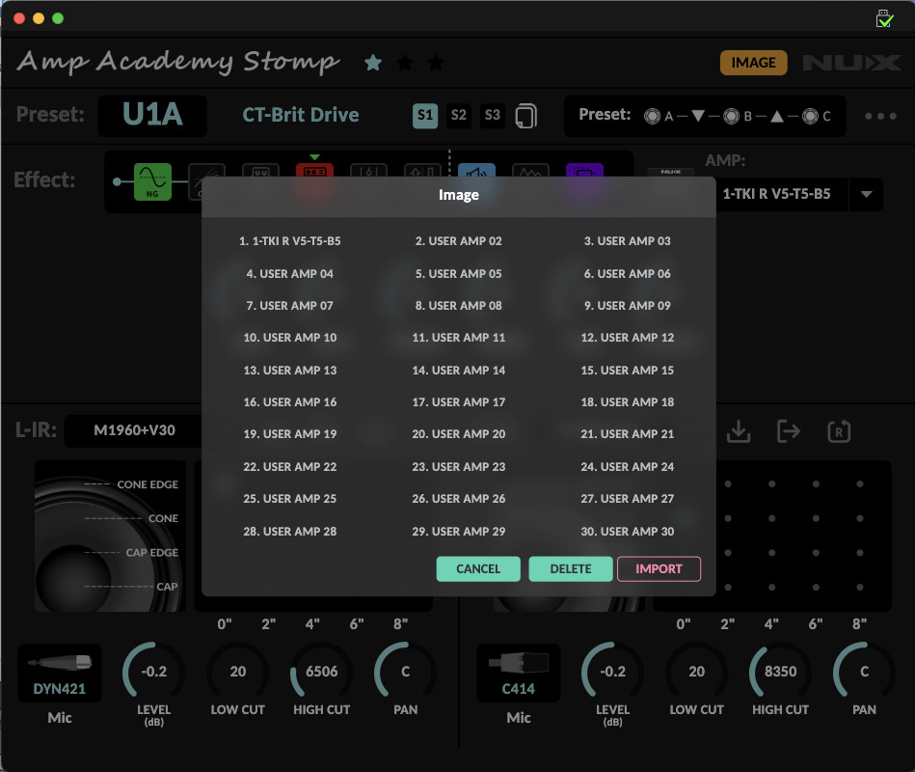Viewport: 915px width, 772px height.
Task: Click the CANCEL button in Image dialog
Action: [x=478, y=568]
